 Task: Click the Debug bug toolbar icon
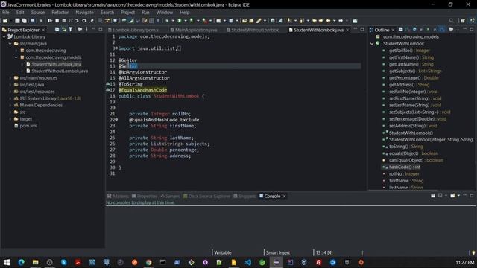point(167,21)
